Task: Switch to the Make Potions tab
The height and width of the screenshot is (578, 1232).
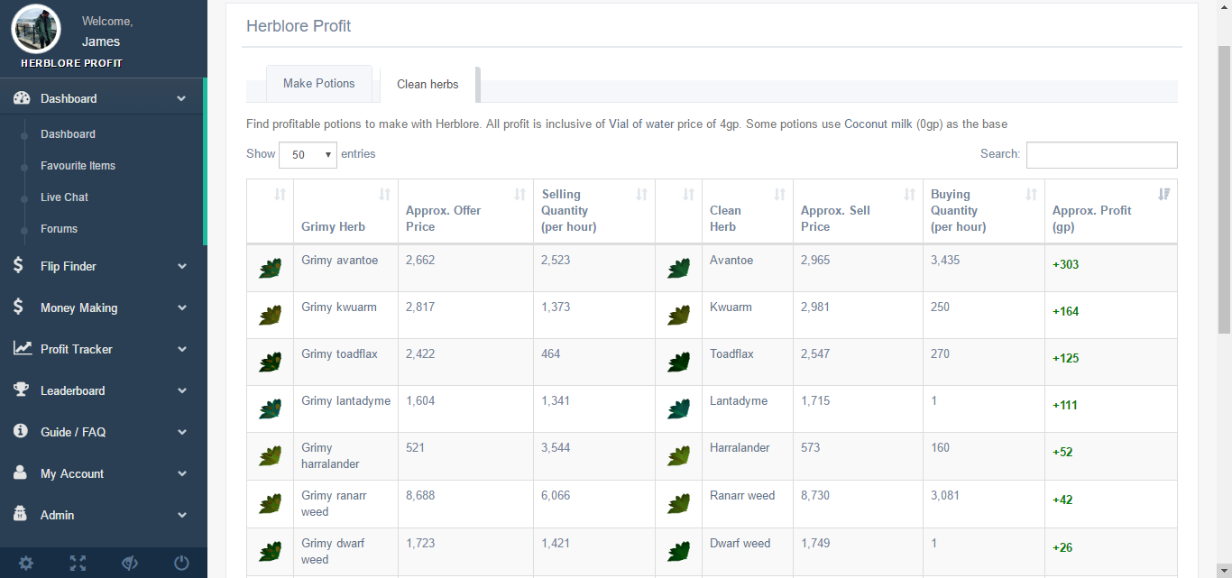Action: pyautogui.click(x=319, y=83)
